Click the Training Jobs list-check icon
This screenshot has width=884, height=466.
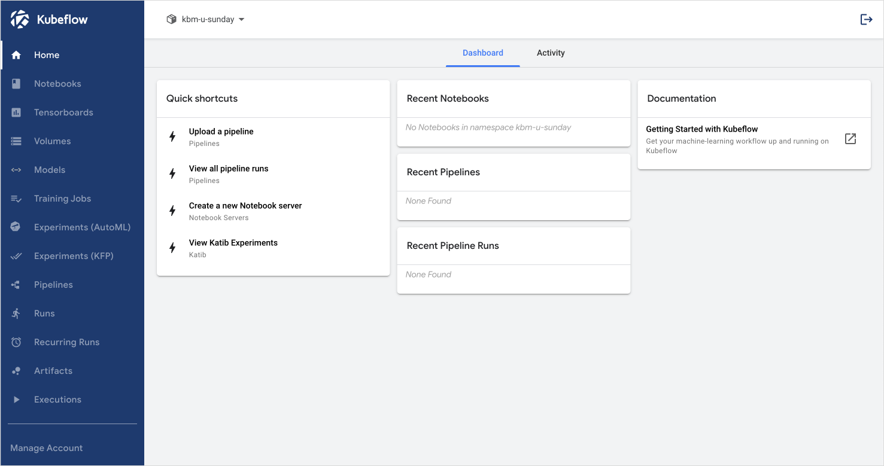(x=16, y=199)
